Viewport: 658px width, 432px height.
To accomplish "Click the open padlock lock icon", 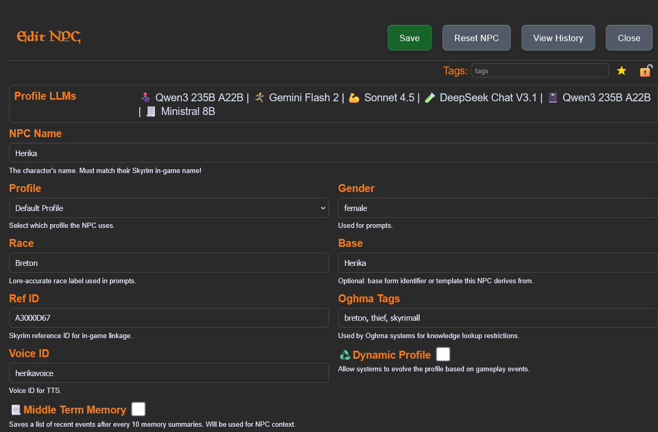I will [645, 71].
